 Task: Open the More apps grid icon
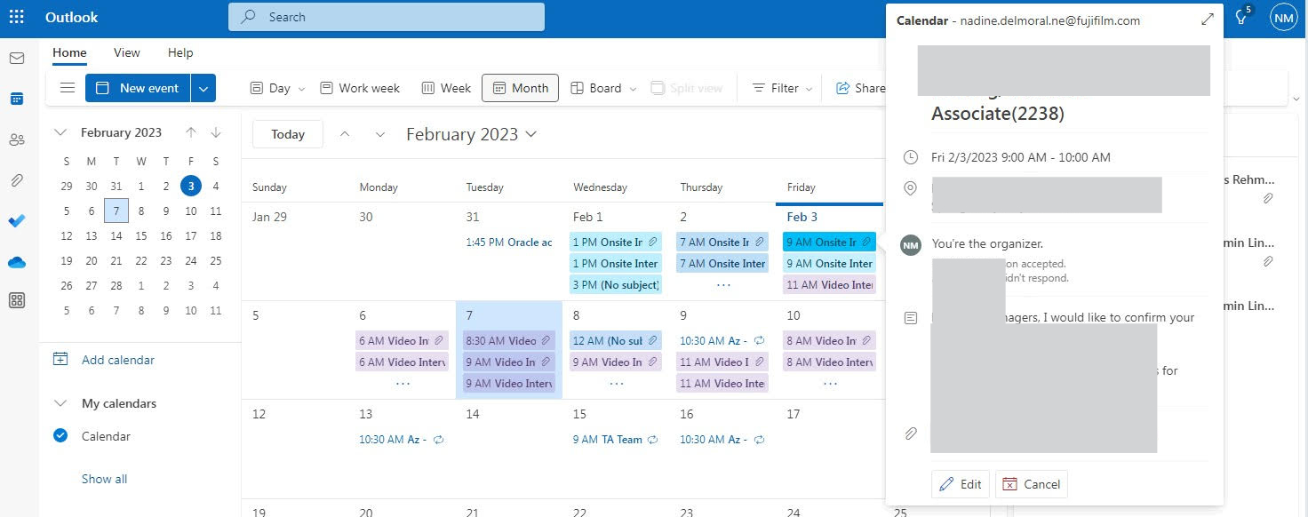[17, 300]
